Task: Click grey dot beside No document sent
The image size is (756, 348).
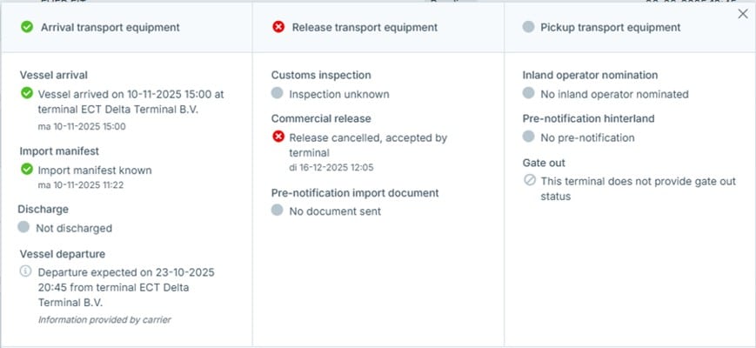Action: click(x=278, y=211)
